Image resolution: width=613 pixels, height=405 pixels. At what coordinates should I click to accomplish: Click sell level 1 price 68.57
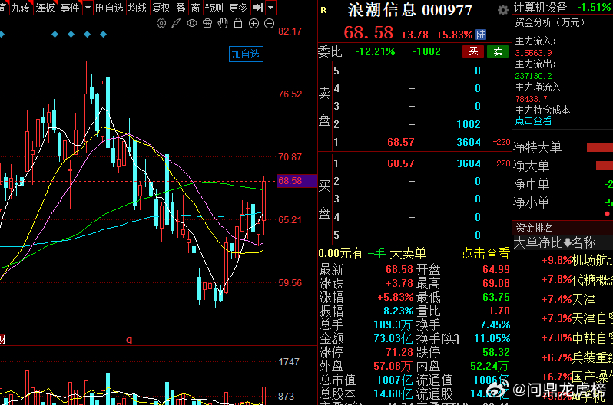coord(400,142)
